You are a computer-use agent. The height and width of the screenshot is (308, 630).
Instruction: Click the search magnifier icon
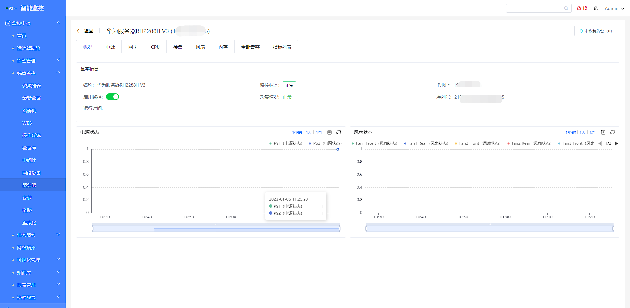566,8
